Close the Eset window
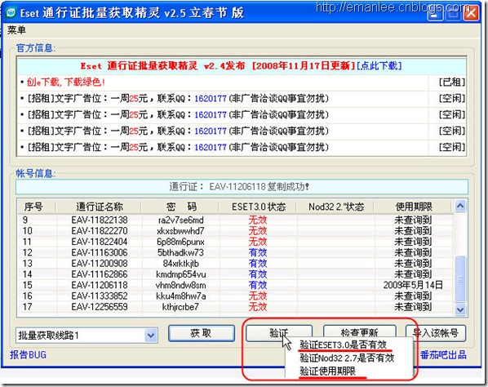 [x=471, y=13]
